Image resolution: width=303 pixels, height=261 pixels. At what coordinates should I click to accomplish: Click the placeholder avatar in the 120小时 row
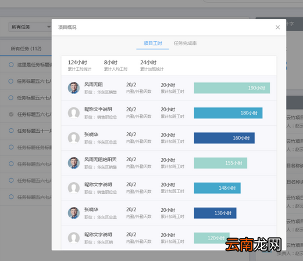pos(74,238)
